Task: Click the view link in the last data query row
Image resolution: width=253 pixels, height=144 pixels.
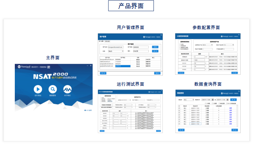Action: pos(230,124)
